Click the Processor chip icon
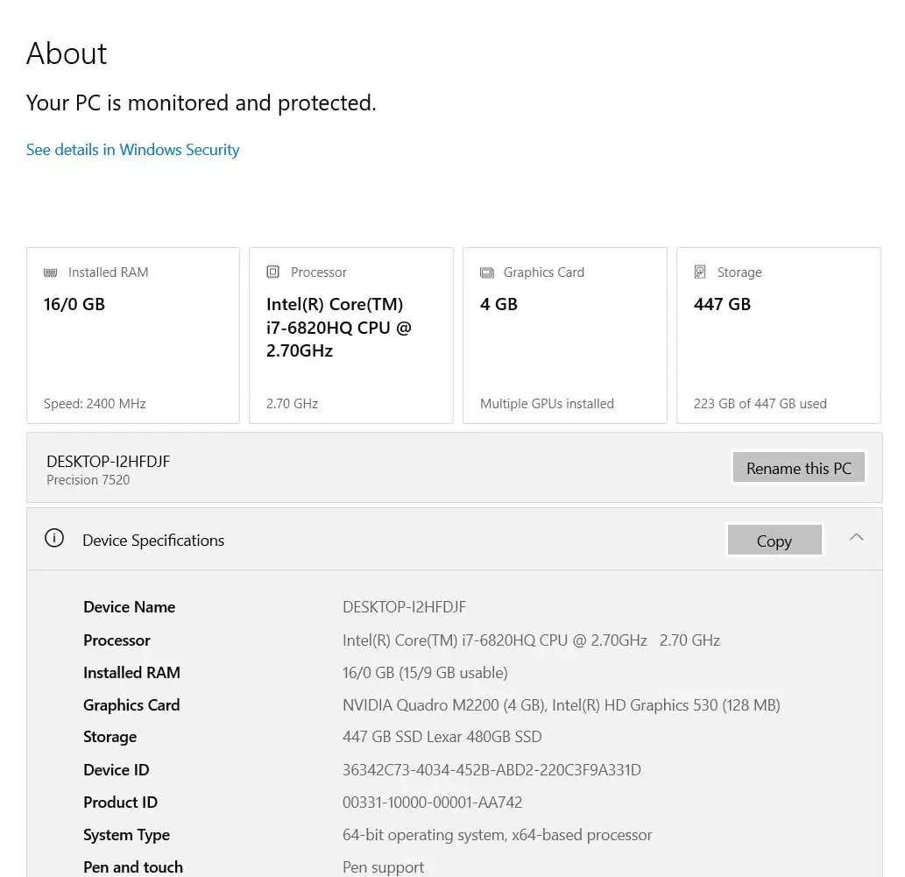 tap(273, 272)
